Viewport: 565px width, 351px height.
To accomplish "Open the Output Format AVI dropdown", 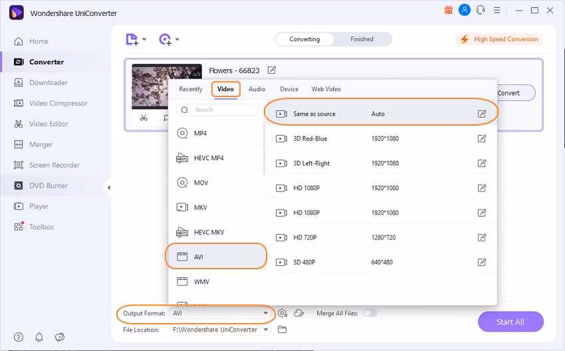I will coord(220,313).
